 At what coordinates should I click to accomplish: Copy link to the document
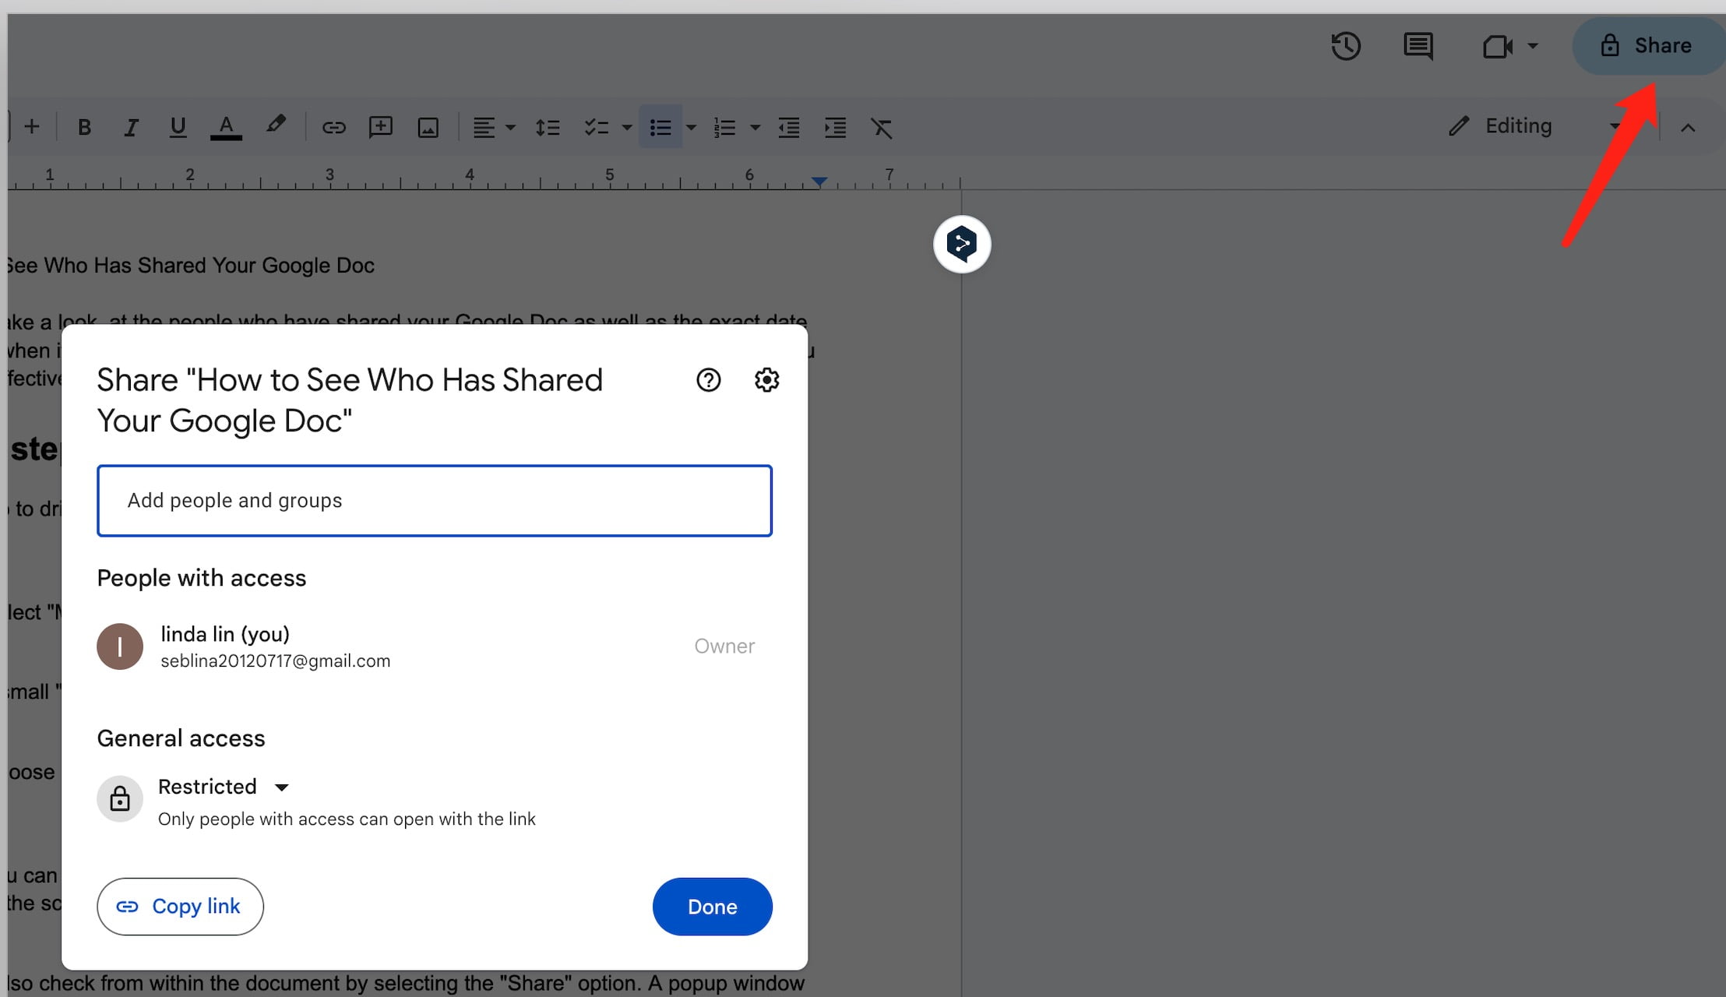(x=180, y=907)
